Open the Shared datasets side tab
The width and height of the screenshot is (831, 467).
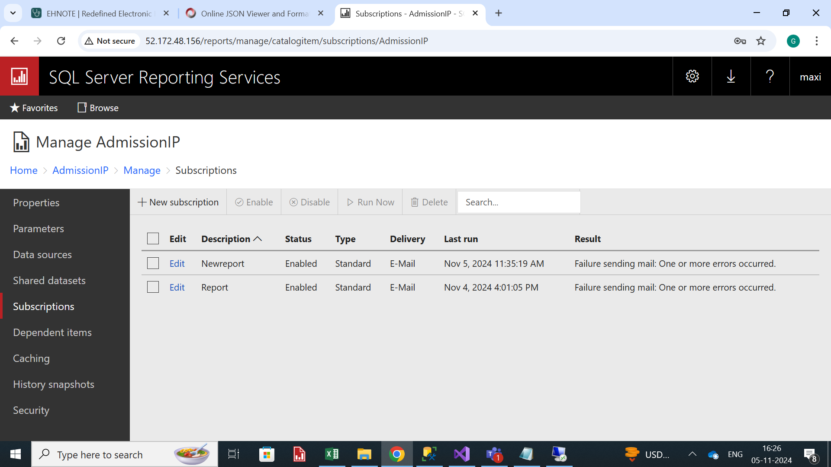pos(65,280)
